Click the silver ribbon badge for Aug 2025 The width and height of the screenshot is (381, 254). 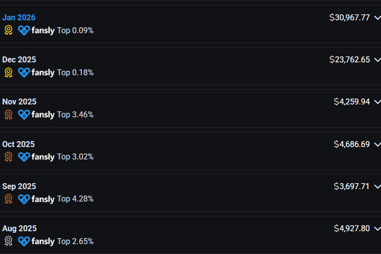point(8,241)
